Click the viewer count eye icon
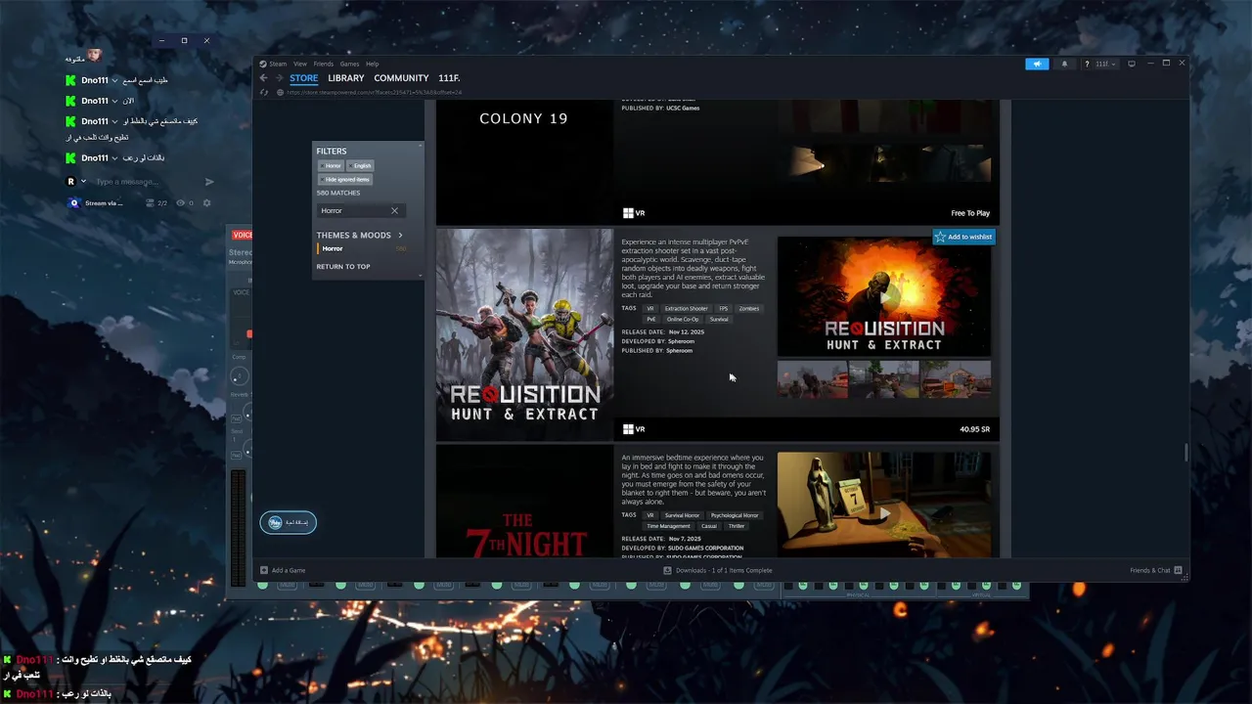 [180, 202]
